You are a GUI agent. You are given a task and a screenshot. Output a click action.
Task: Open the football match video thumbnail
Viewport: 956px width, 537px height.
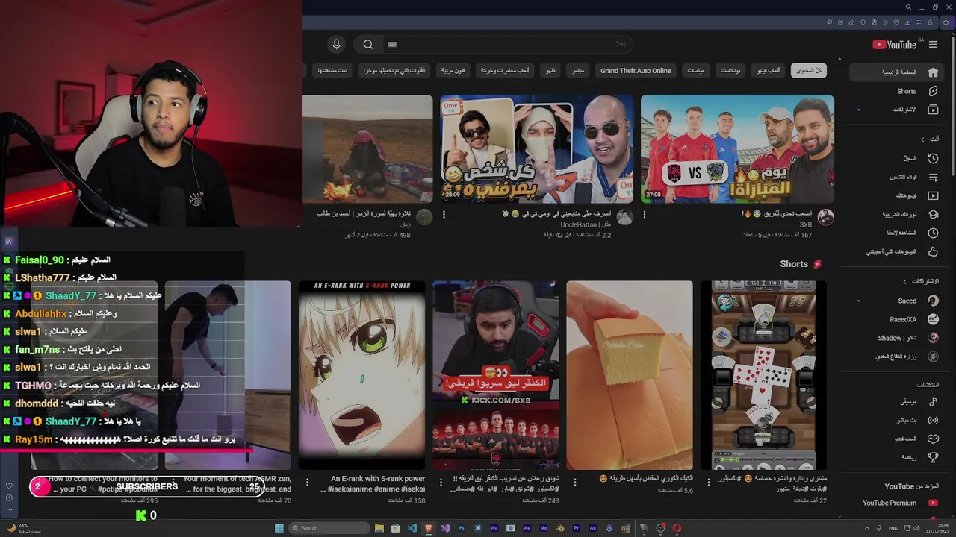click(x=737, y=149)
